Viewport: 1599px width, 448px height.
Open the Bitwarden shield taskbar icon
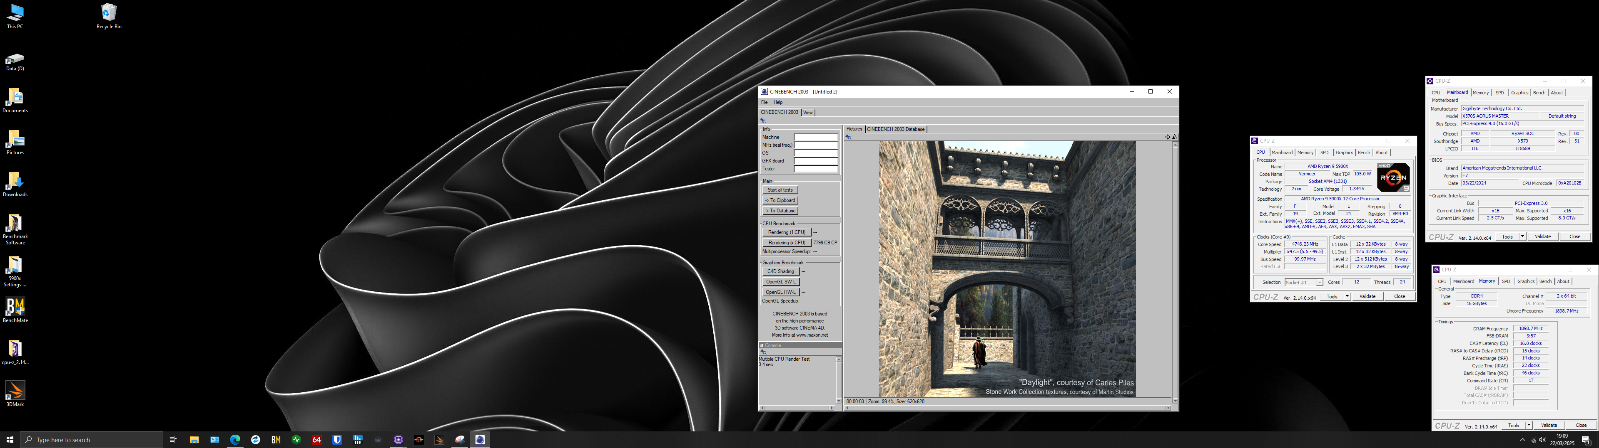(x=337, y=440)
